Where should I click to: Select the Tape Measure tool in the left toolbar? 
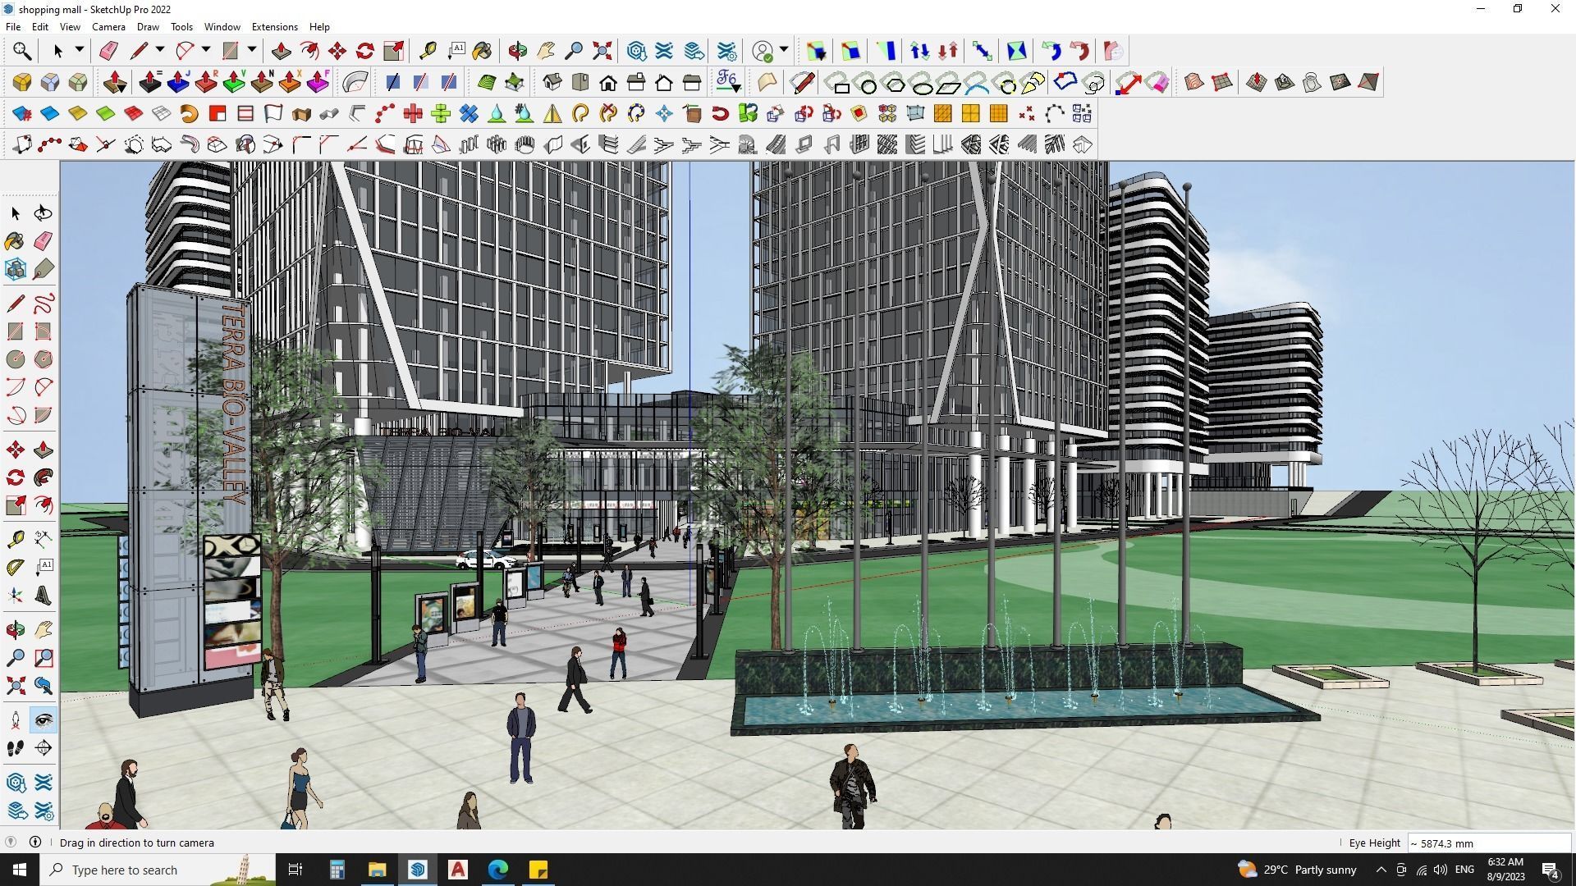(x=16, y=539)
